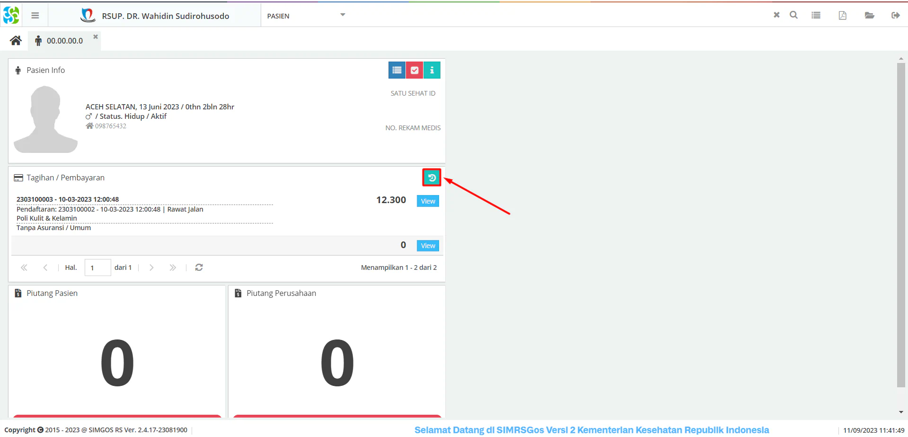Click the 12.300 amount value
The width and height of the screenshot is (908, 437).
391,200
